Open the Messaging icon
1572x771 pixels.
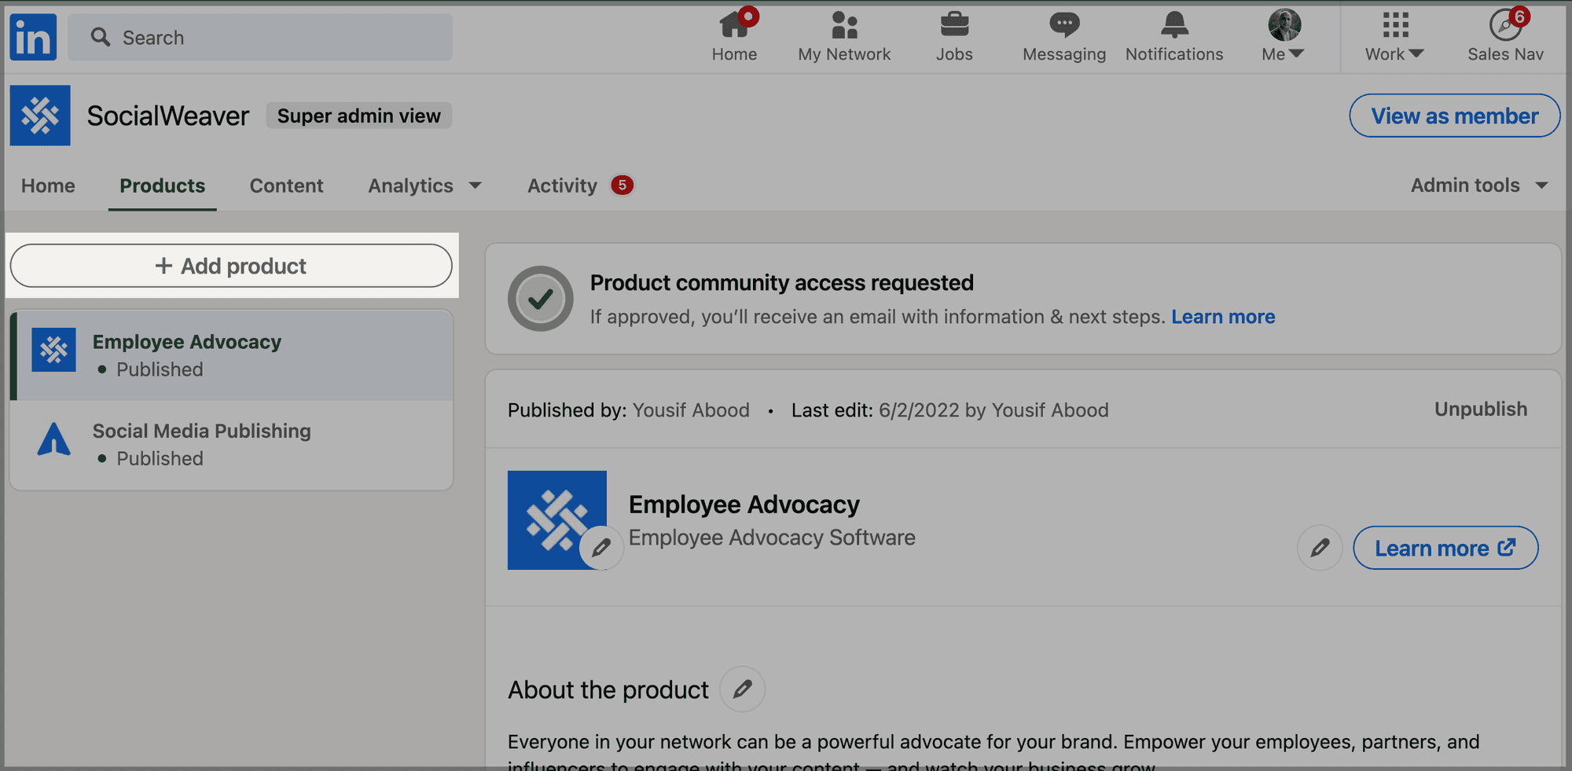click(x=1063, y=26)
